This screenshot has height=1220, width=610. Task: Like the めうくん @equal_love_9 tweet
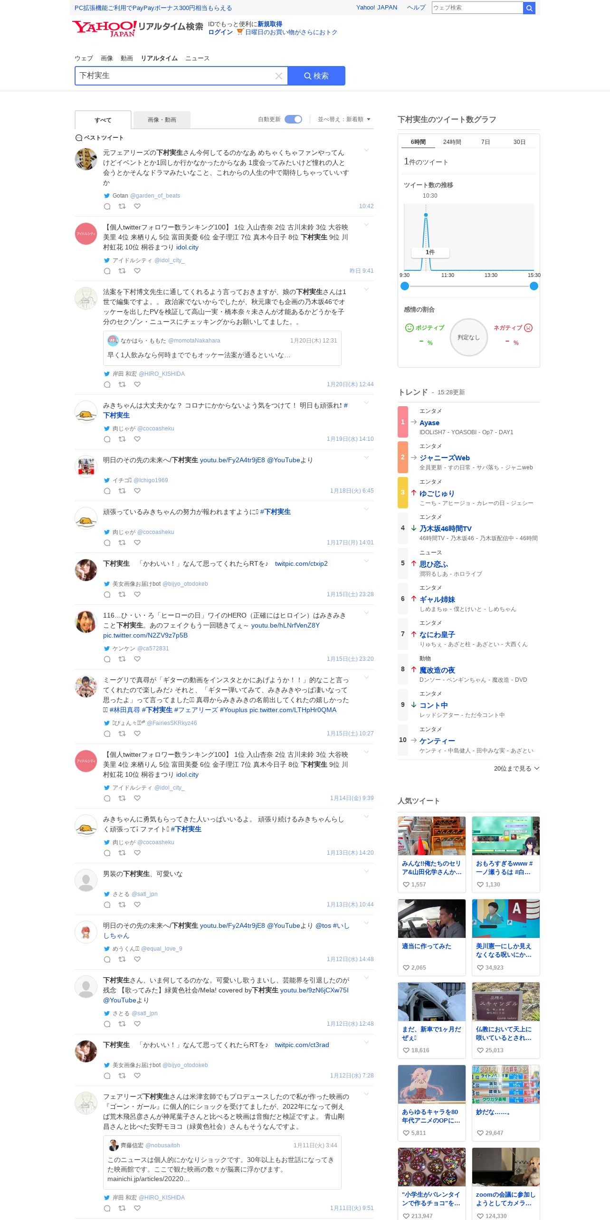137,959
